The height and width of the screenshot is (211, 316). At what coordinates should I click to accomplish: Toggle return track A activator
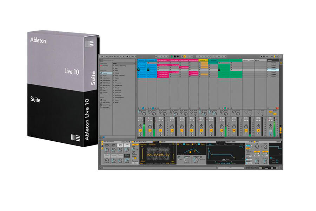pos(246,130)
